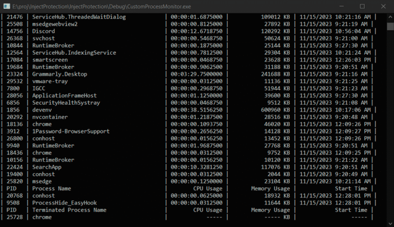Click PID value 1856

tap(13, 110)
